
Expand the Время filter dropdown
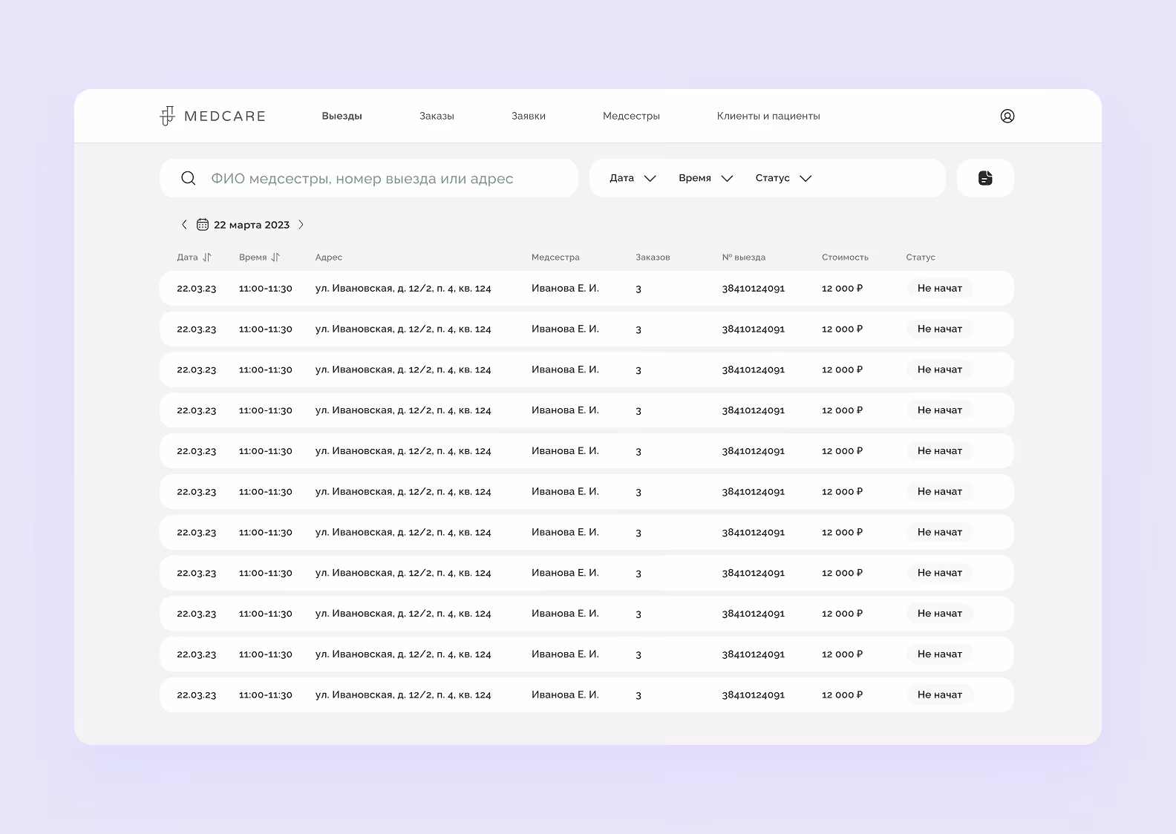[705, 178]
